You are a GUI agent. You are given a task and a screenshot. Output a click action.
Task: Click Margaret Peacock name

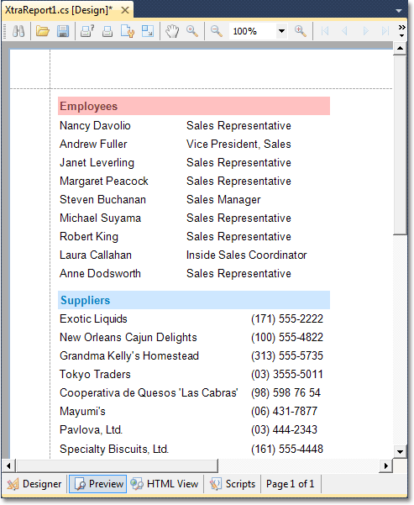click(104, 181)
